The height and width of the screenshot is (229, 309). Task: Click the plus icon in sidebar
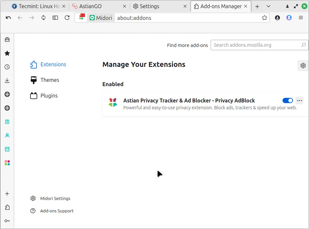pyautogui.click(x=7, y=193)
